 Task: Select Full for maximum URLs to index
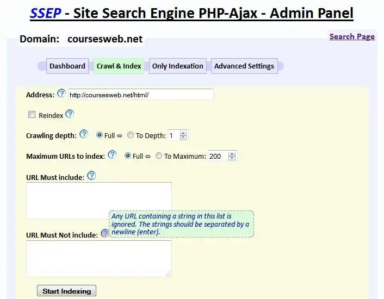click(128, 156)
